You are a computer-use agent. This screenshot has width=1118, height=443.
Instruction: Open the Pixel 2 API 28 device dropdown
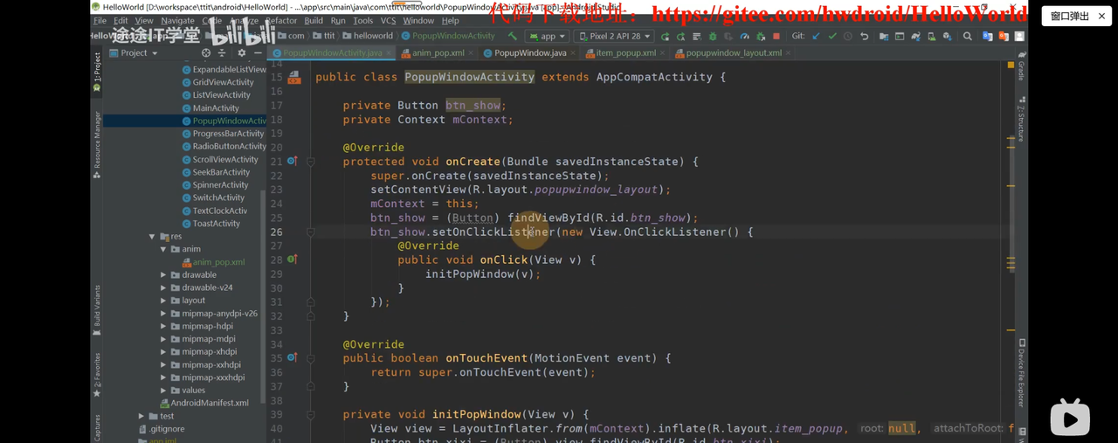tap(613, 37)
